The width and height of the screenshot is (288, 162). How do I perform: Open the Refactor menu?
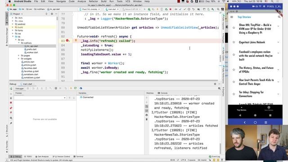(x=93, y=1)
